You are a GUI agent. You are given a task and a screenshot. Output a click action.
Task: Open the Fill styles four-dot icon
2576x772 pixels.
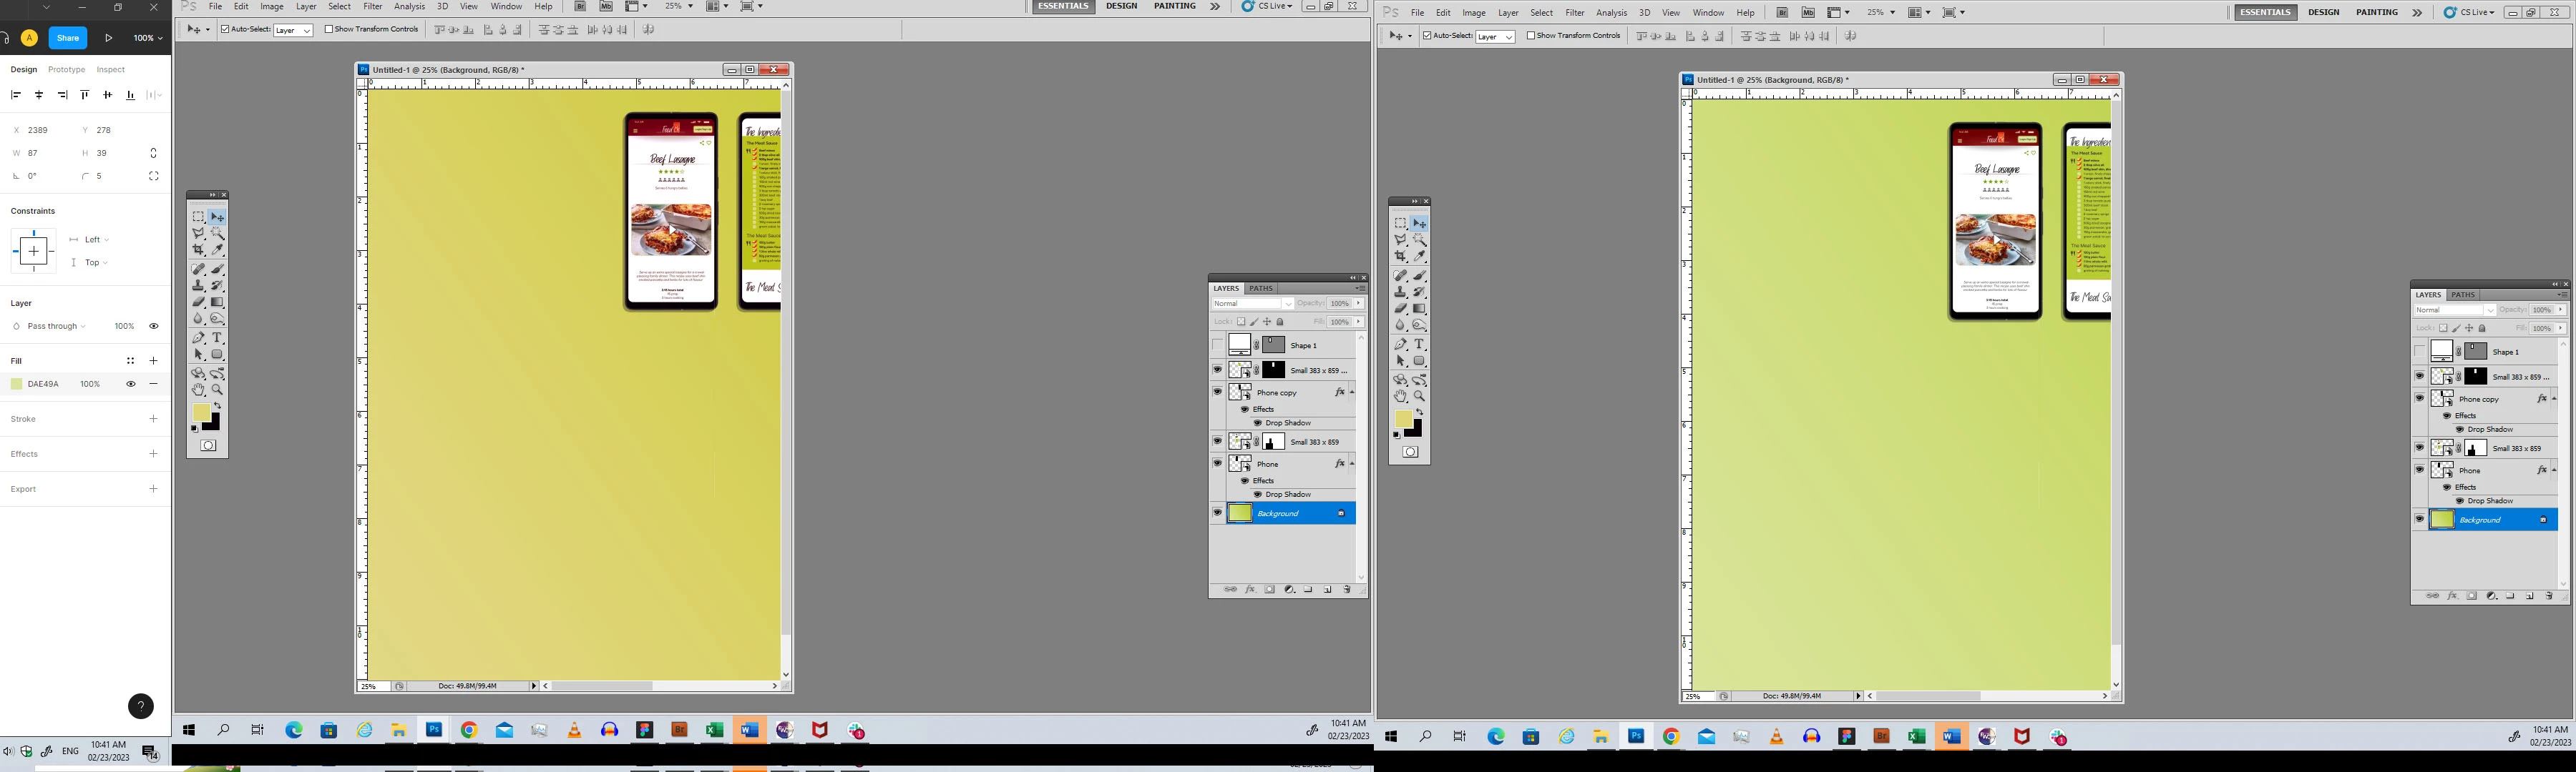[130, 360]
